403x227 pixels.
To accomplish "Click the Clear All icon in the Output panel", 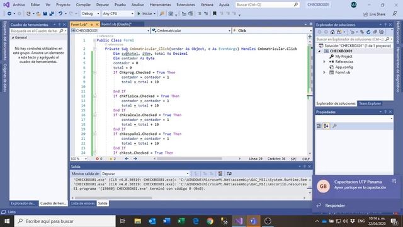I will pos(220,173).
